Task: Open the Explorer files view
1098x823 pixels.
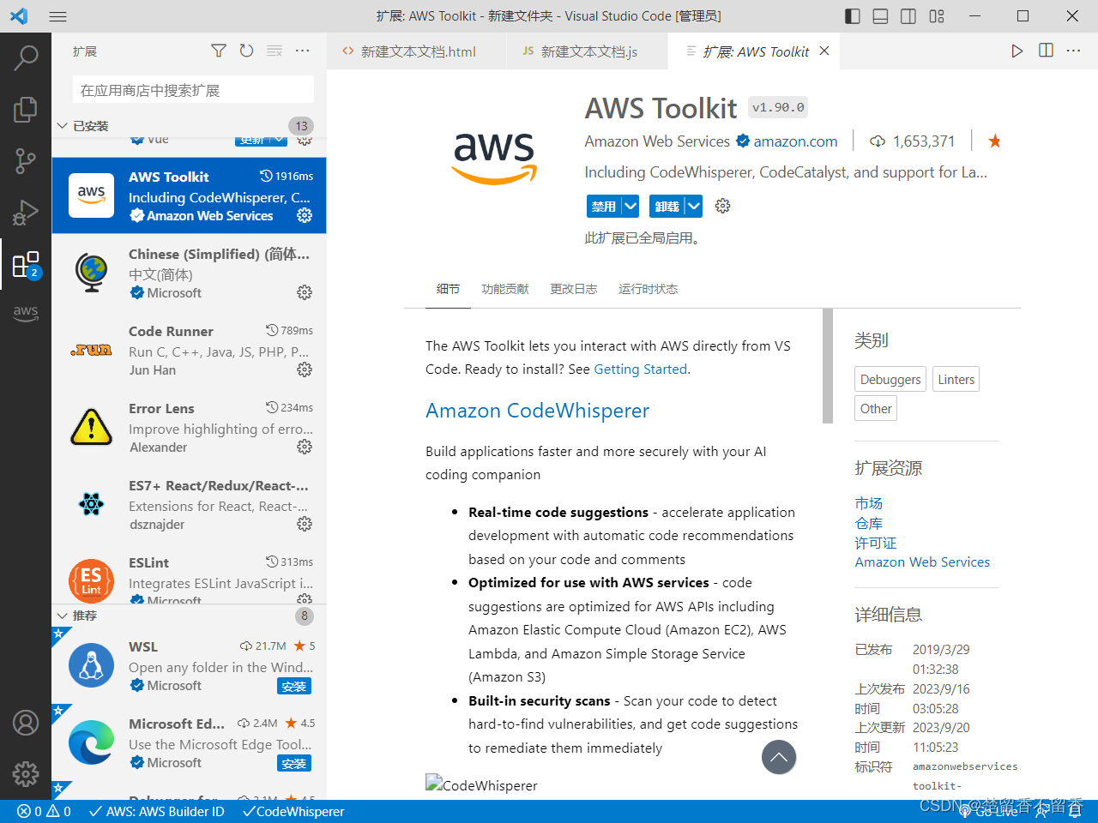Action: click(x=26, y=109)
